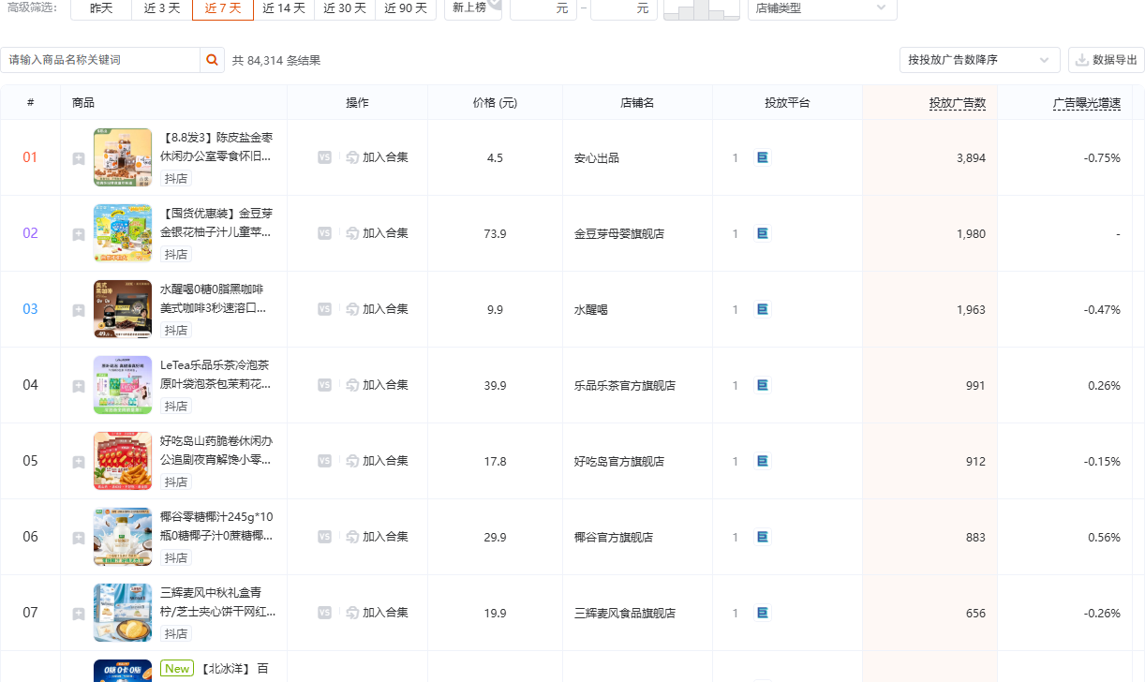The image size is (1145, 682).
Task: Click platform icon in 金豆芽母婴旗舰店 row
Action: click(x=763, y=233)
